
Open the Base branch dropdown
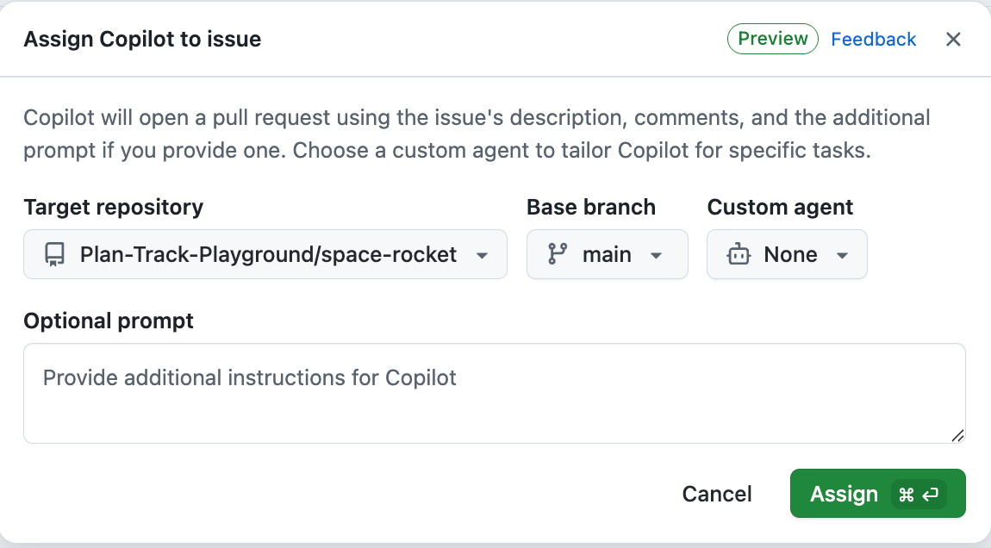point(607,254)
